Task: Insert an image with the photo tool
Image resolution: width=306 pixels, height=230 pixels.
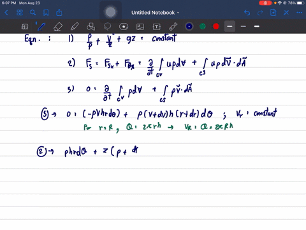Action: pyautogui.click(x=140, y=27)
